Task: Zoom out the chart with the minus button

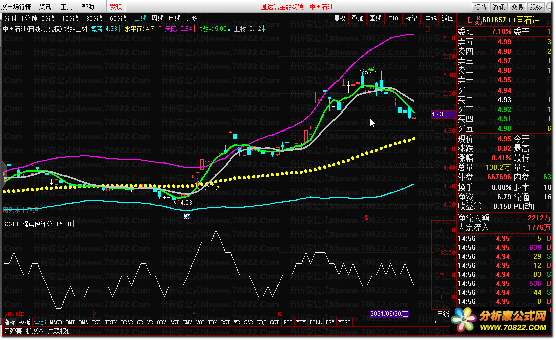Action: coord(443,322)
